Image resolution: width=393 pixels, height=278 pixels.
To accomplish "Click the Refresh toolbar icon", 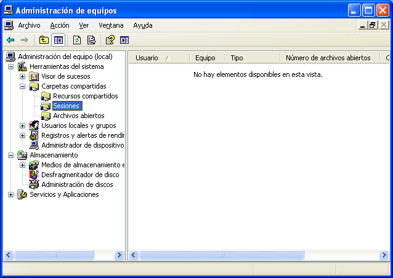I will (77, 40).
